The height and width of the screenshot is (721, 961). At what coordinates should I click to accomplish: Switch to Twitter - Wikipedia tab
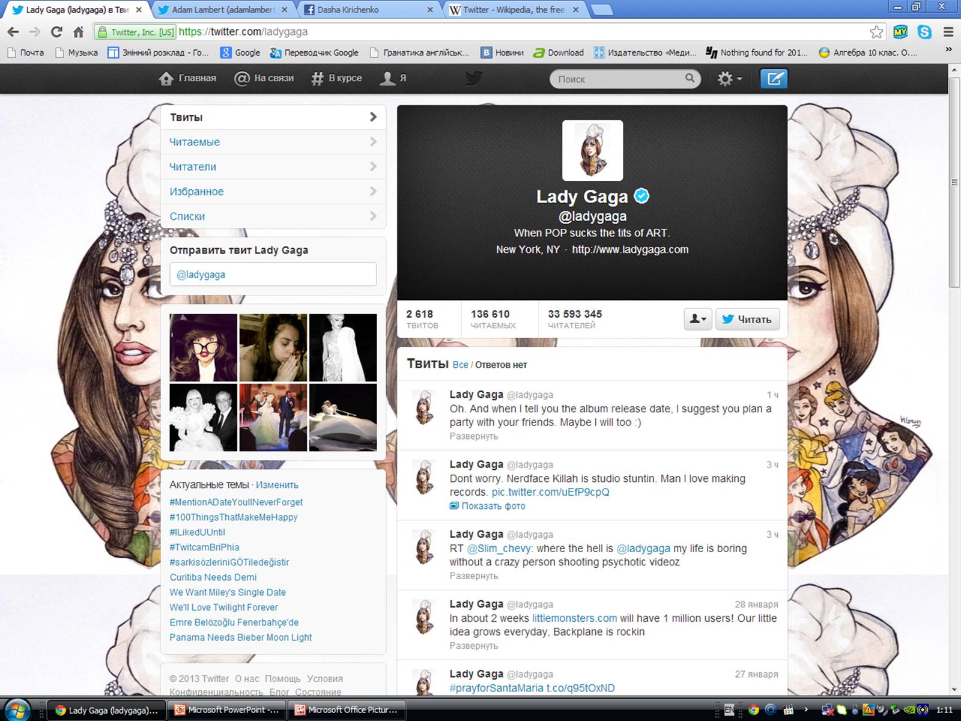[514, 10]
